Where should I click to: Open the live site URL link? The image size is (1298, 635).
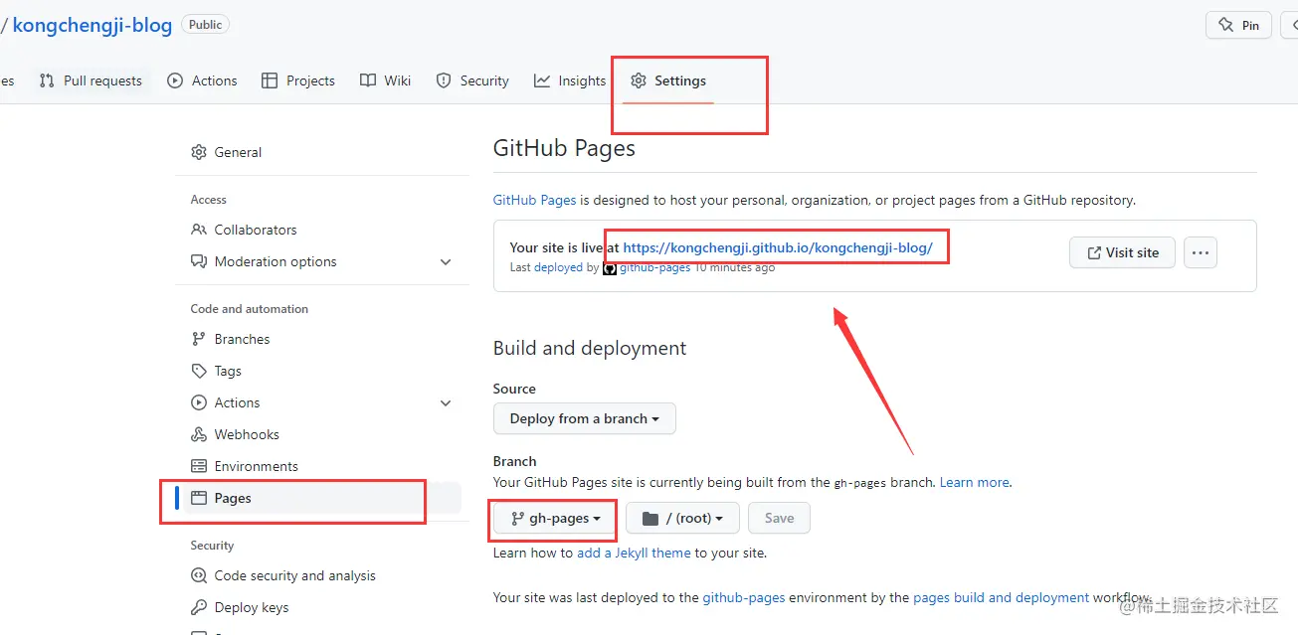[x=778, y=248]
